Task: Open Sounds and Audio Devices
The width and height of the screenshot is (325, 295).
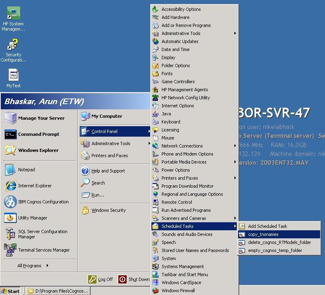Action: (x=195, y=234)
